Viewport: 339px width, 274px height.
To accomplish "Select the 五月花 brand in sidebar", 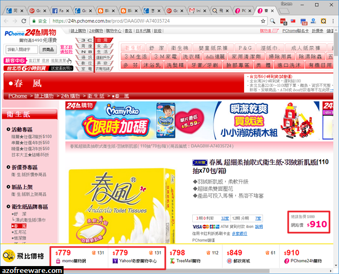I will (x=19, y=232).
